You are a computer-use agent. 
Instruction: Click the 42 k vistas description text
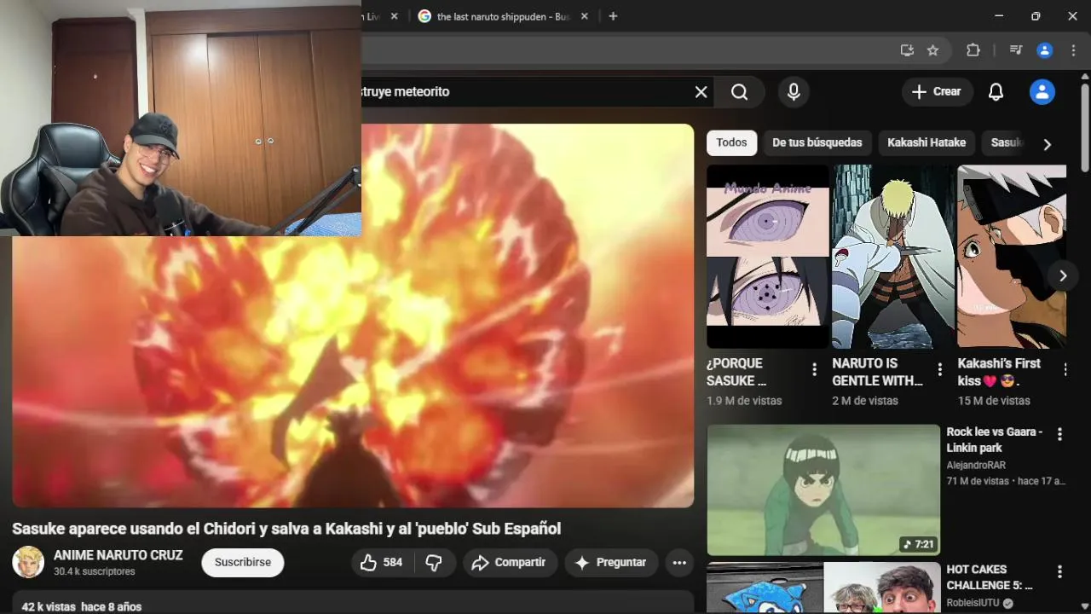82,606
